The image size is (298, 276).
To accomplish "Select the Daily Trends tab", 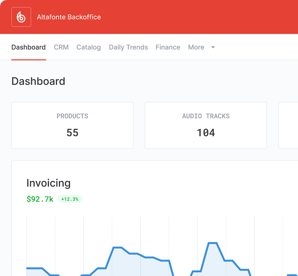I will pos(128,47).
